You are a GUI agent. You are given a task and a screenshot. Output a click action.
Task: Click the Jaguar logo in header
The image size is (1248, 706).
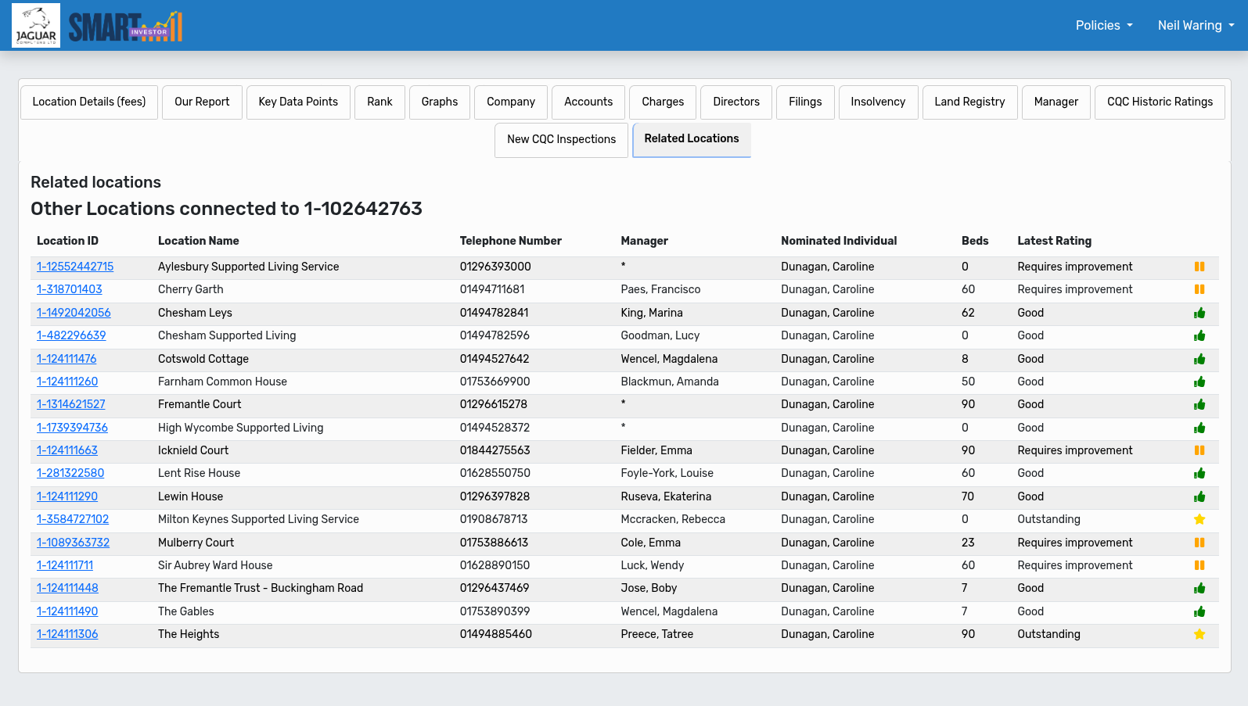coord(36,26)
